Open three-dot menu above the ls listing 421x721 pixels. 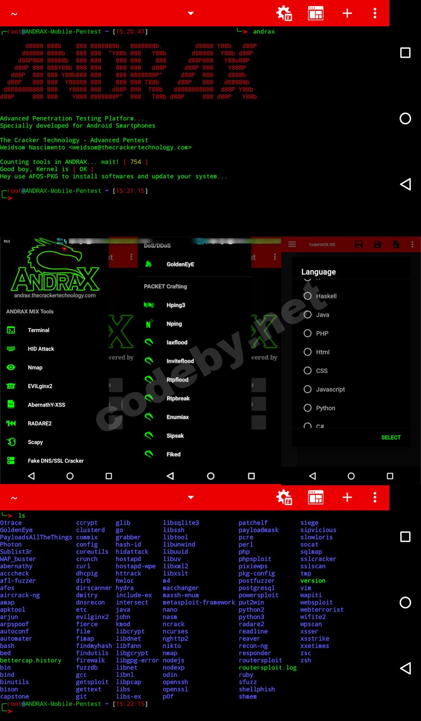tap(375, 497)
